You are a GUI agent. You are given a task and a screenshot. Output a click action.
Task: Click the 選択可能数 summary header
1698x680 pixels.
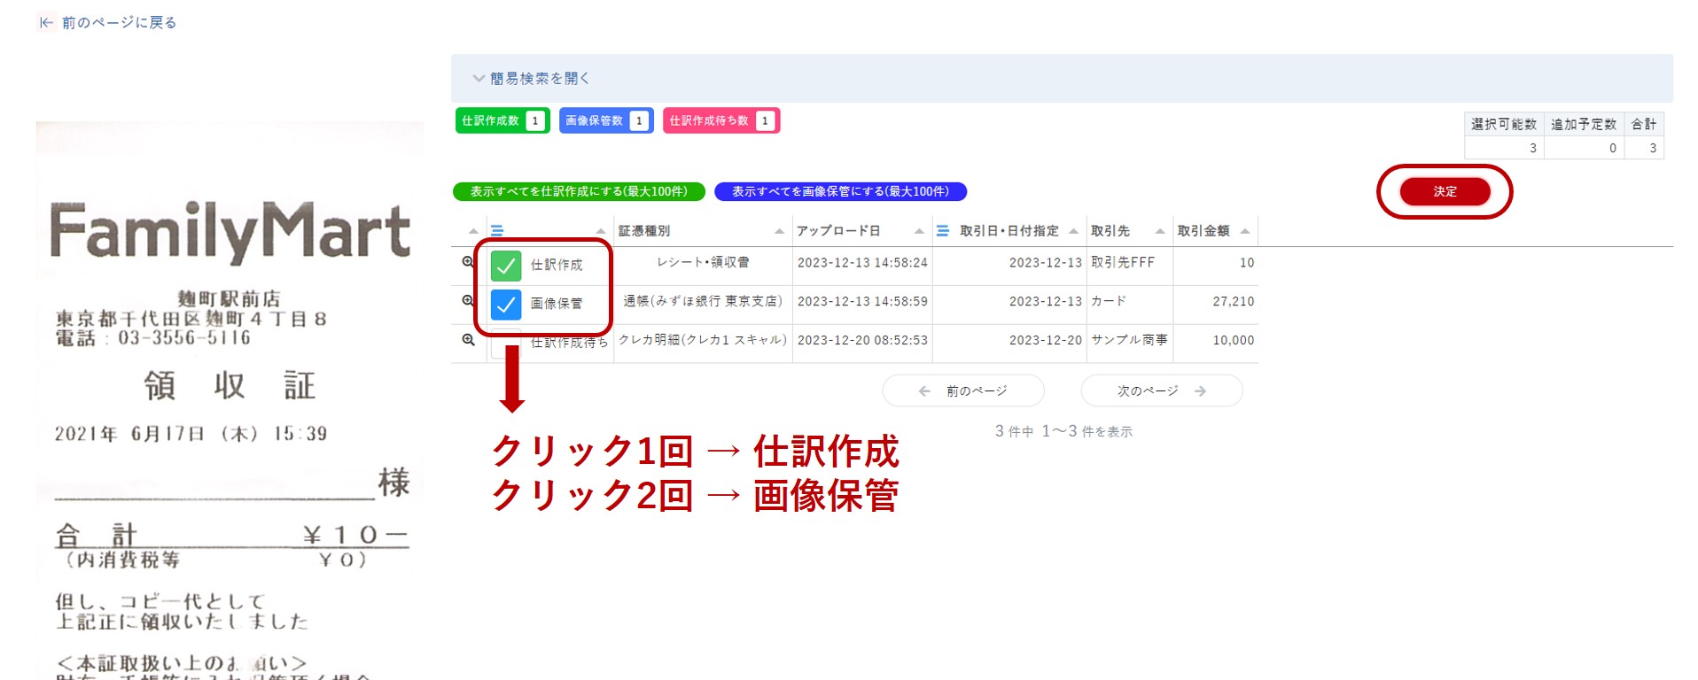click(1504, 124)
